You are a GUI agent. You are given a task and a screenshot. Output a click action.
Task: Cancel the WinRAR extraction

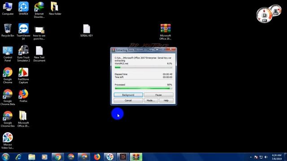(128, 100)
